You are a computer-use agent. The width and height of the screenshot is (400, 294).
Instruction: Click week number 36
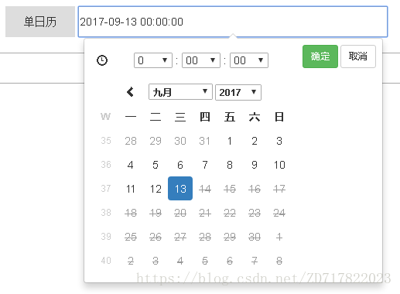[106, 165]
